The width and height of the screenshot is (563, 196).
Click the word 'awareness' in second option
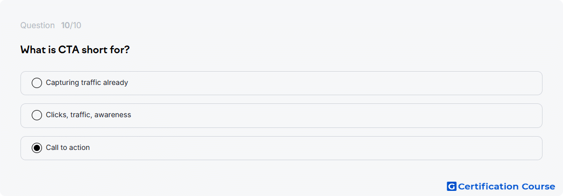113,115
